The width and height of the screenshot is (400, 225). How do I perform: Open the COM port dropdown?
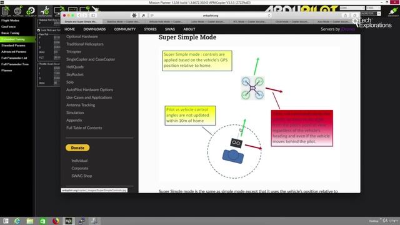pyautogui.click(x=352, y=8)
